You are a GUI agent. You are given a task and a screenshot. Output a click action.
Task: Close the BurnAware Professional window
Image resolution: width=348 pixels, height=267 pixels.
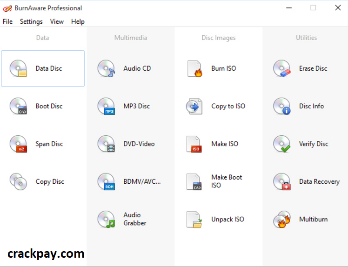point(338,8)
